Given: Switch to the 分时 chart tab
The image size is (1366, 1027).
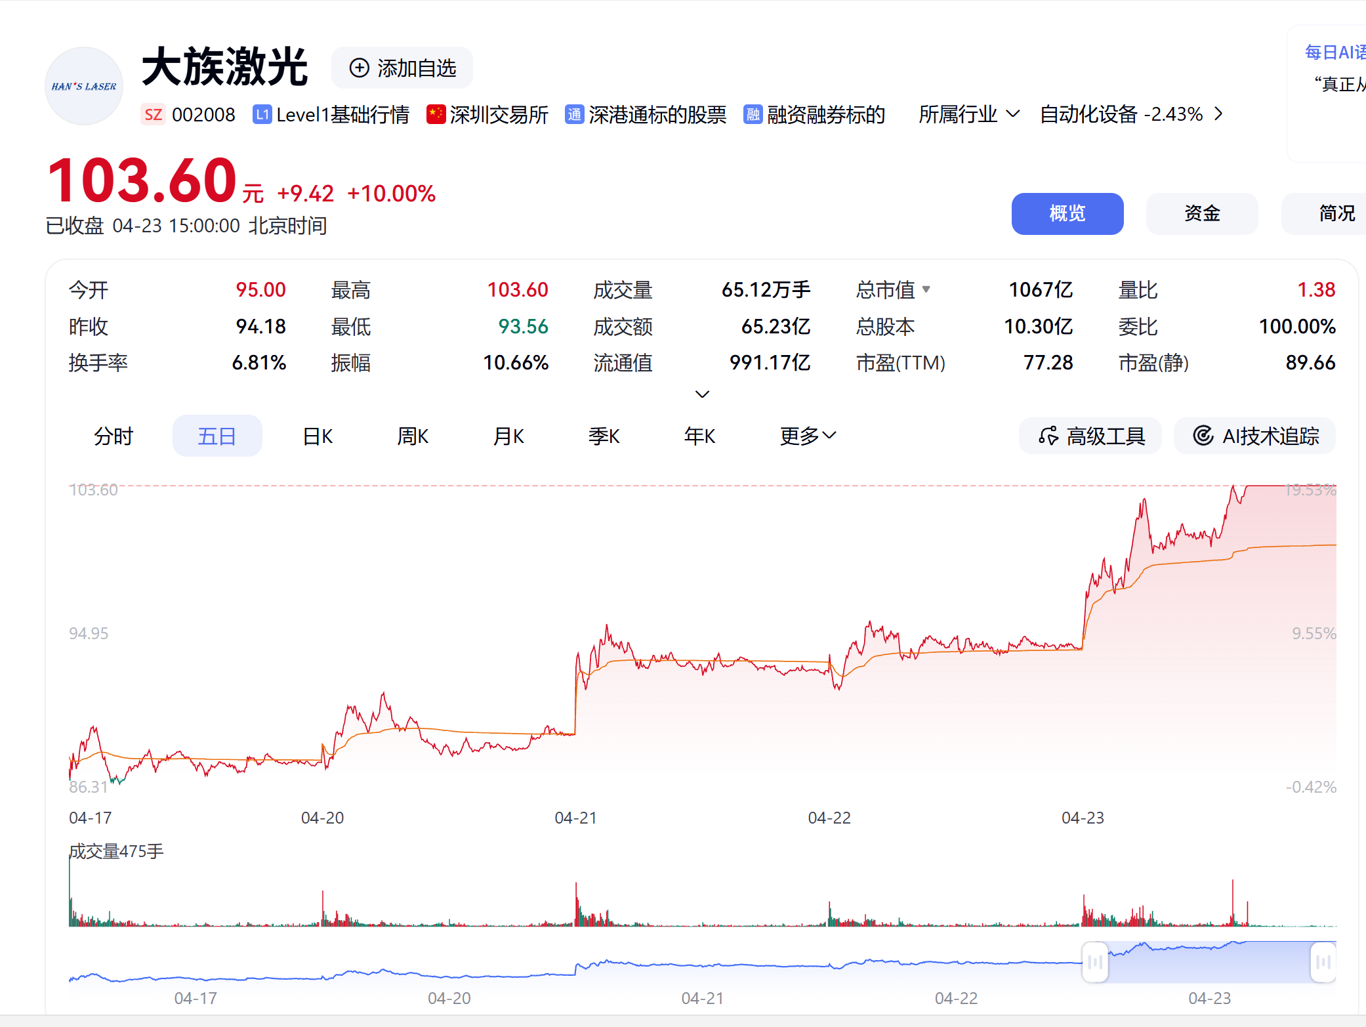Looking at the screenshot, I should click(x=113, y=436).
